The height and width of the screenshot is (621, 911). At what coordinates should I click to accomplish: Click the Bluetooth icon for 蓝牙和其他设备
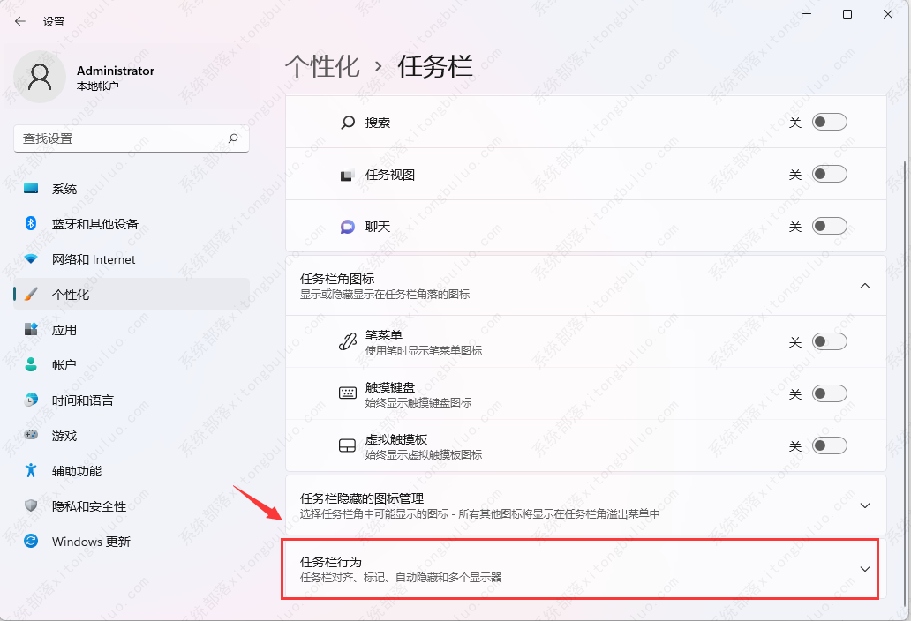[32, 224]
